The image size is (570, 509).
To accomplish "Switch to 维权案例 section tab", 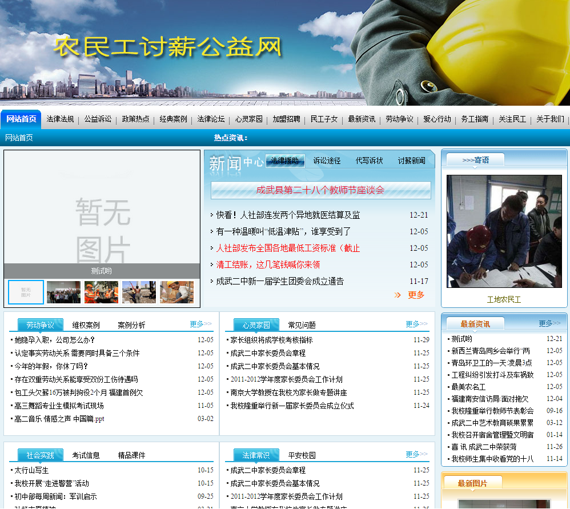I will tap(86, 325).
